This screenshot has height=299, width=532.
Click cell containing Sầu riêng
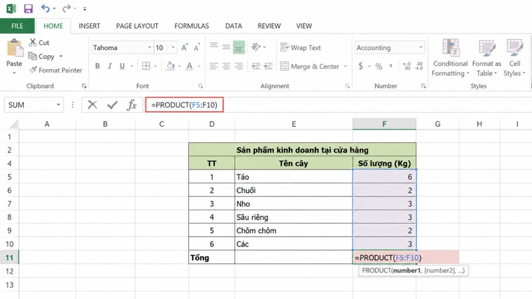point(293,217)
